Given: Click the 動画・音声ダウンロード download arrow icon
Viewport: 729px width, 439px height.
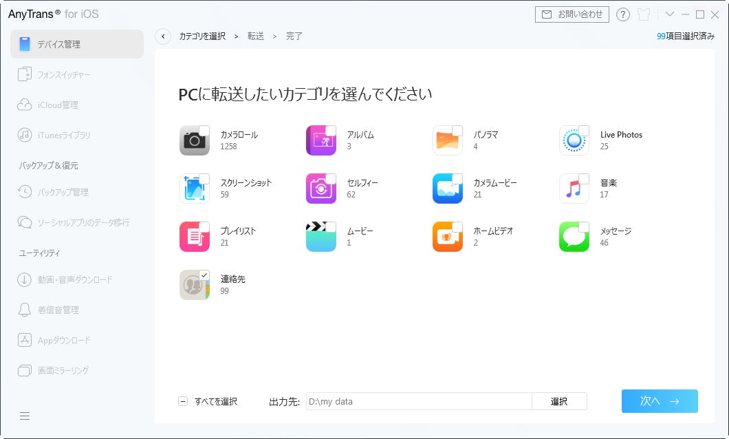Looking at the screenshot, I should point(25,279).
